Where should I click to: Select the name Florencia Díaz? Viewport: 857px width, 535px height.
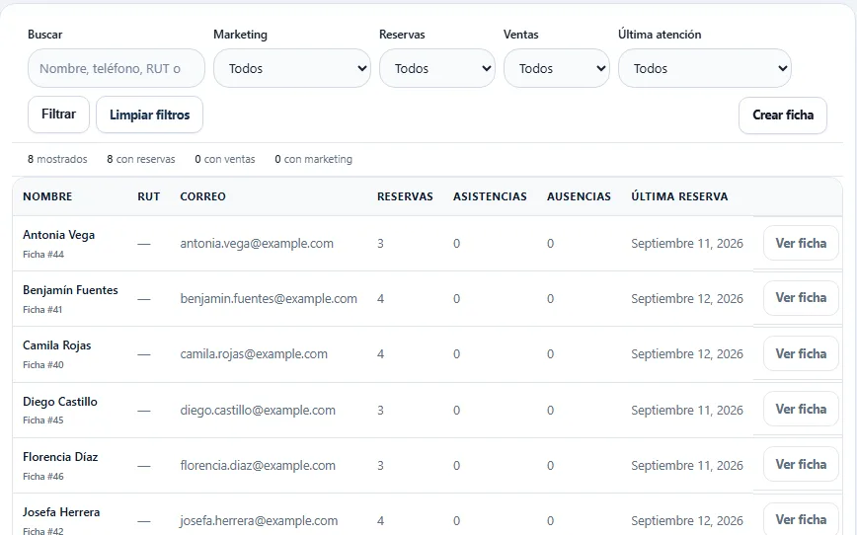click(x=60, y=457)
